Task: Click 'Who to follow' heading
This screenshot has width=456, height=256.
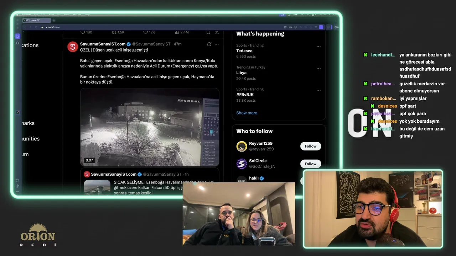Action: 254,131
